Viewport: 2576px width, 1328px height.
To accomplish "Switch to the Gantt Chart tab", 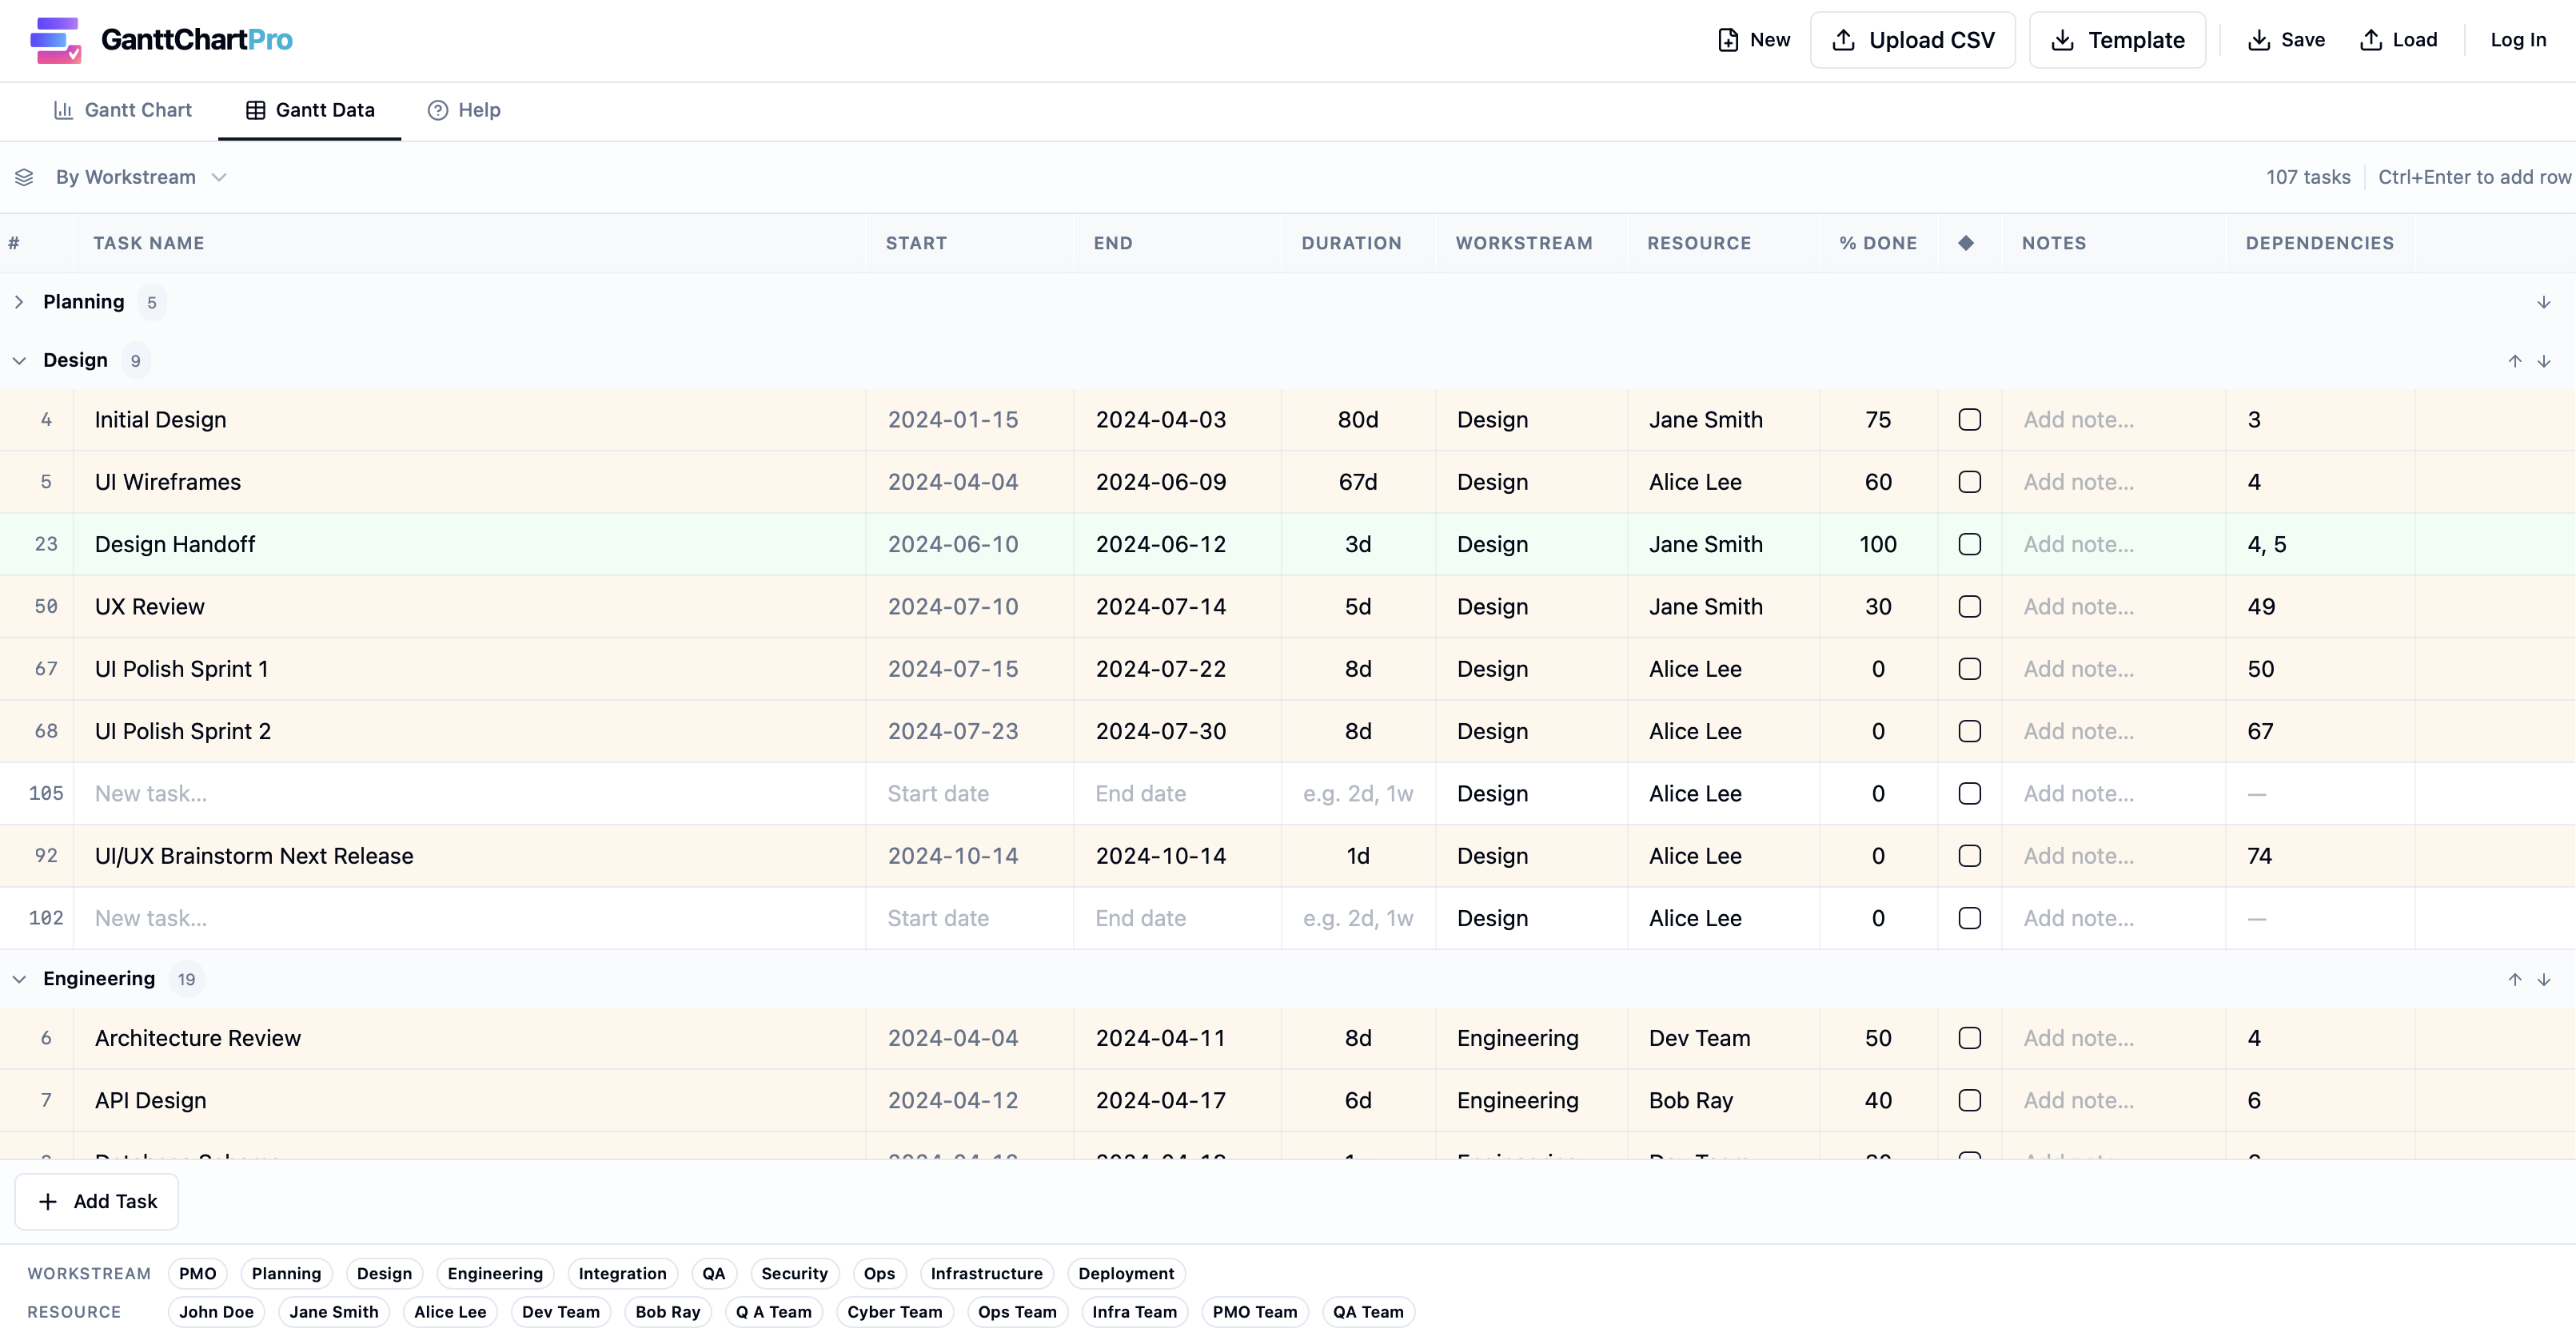I will tap(123, 110).
